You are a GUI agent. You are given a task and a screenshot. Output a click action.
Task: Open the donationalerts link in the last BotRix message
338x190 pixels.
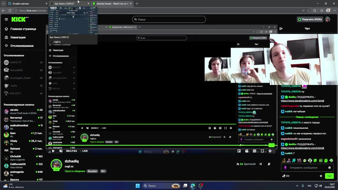(x=302, y=148)
